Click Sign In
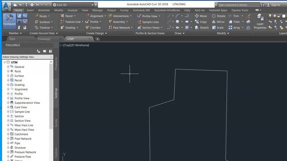This screenshot has height=161, width=287. point(275,5)
